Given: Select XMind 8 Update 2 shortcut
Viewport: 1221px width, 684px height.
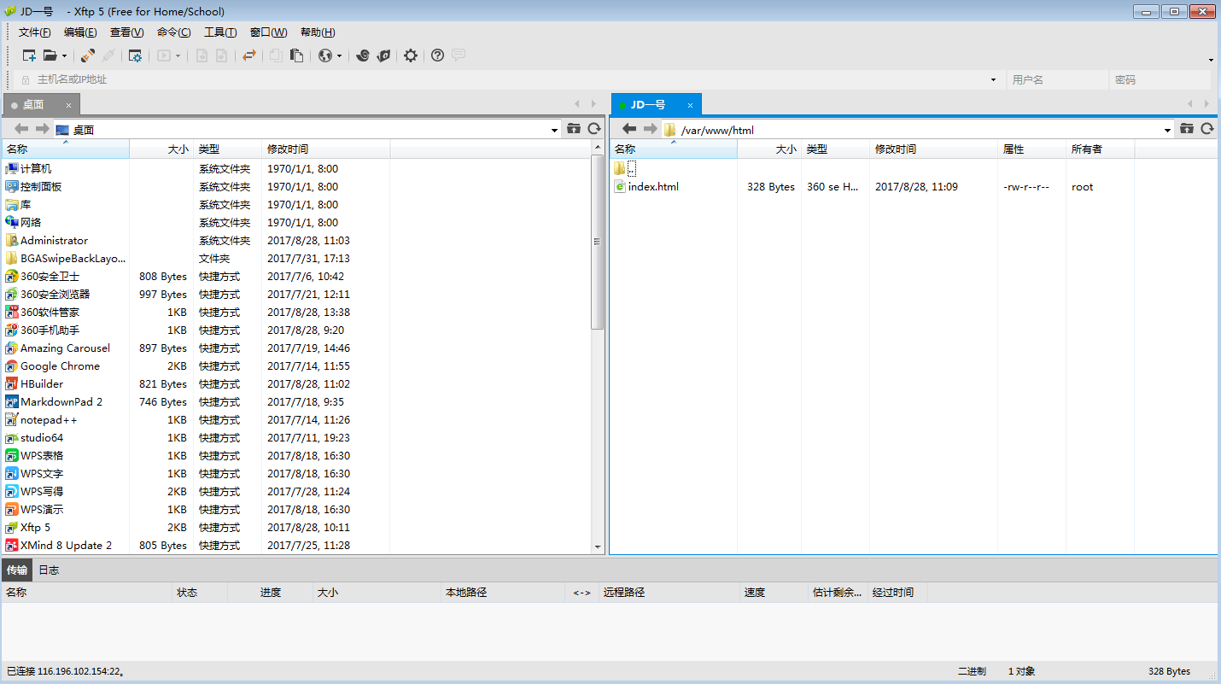Looking at the screenshot, I should (66, 545).
